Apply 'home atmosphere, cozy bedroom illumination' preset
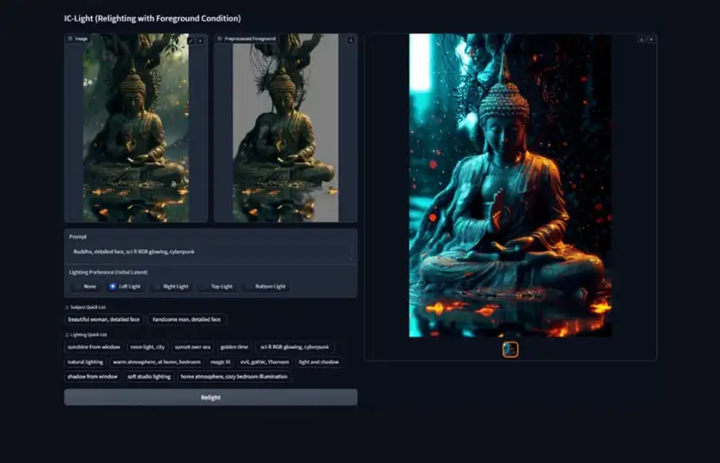 pos(234,377)
